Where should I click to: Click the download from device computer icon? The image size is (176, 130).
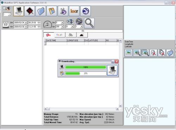pos(19,11)
